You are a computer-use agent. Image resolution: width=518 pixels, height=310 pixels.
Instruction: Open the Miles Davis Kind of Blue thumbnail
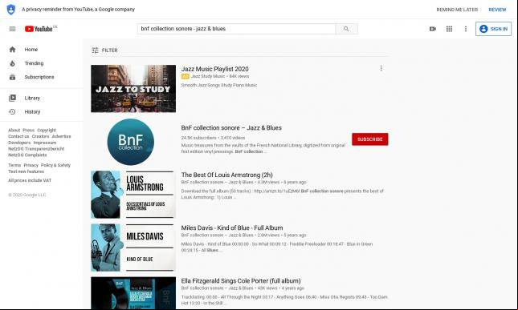coord(133,248)
